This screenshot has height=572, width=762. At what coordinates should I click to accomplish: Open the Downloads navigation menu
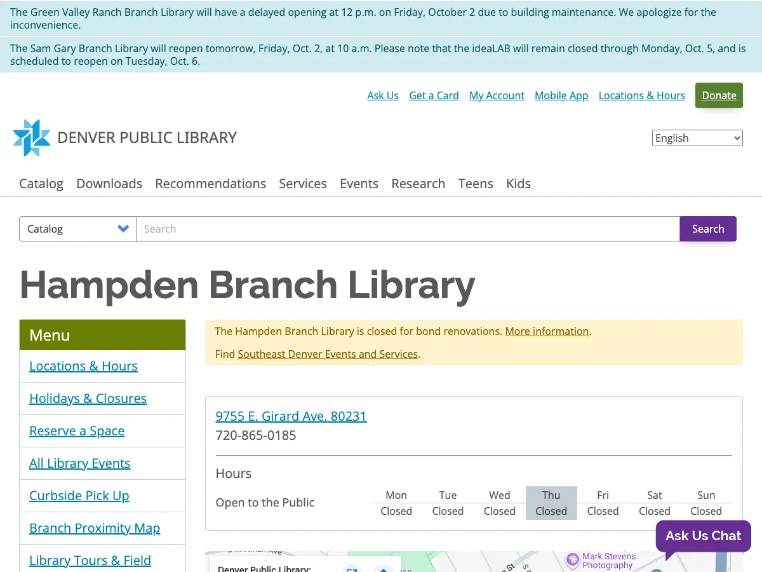point(109,184)
